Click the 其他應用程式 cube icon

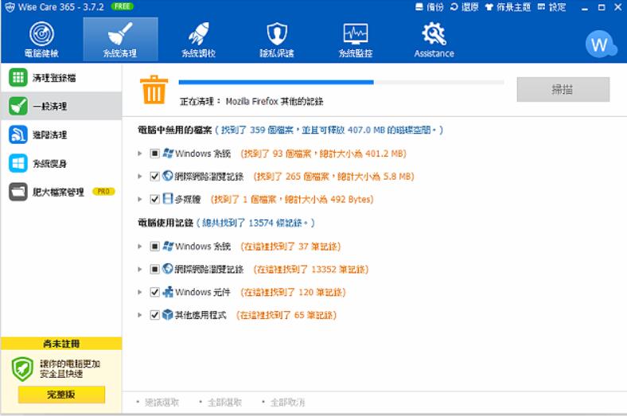pyautogui.click(x=168, y=314)
